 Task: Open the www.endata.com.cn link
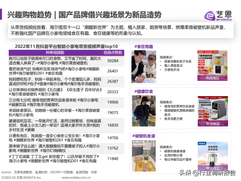[76, 178]
